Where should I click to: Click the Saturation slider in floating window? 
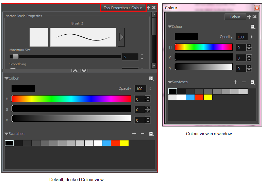click(203, 57)
